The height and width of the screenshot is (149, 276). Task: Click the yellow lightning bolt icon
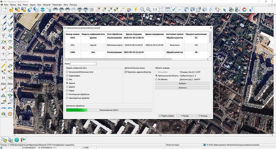pos(135,10)
